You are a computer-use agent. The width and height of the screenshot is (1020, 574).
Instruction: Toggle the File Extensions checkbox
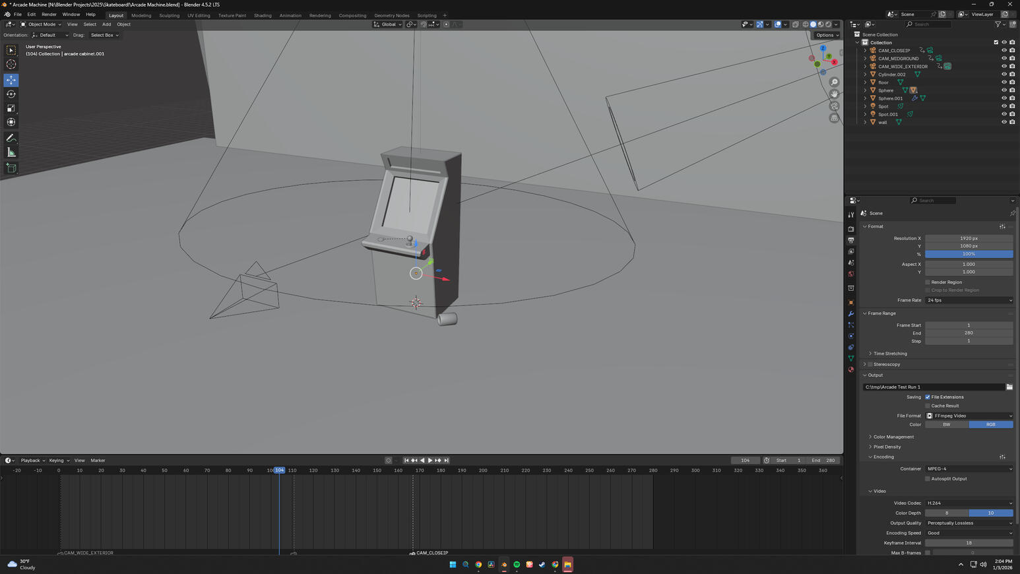(x=928, y=397)
